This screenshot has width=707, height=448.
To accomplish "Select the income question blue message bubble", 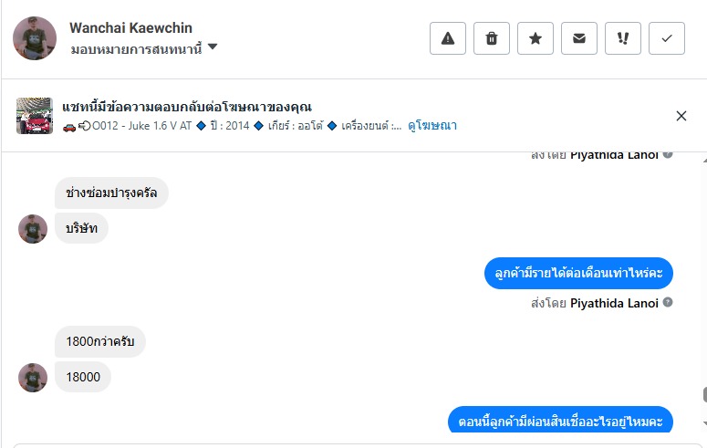I will pos(578,273).
